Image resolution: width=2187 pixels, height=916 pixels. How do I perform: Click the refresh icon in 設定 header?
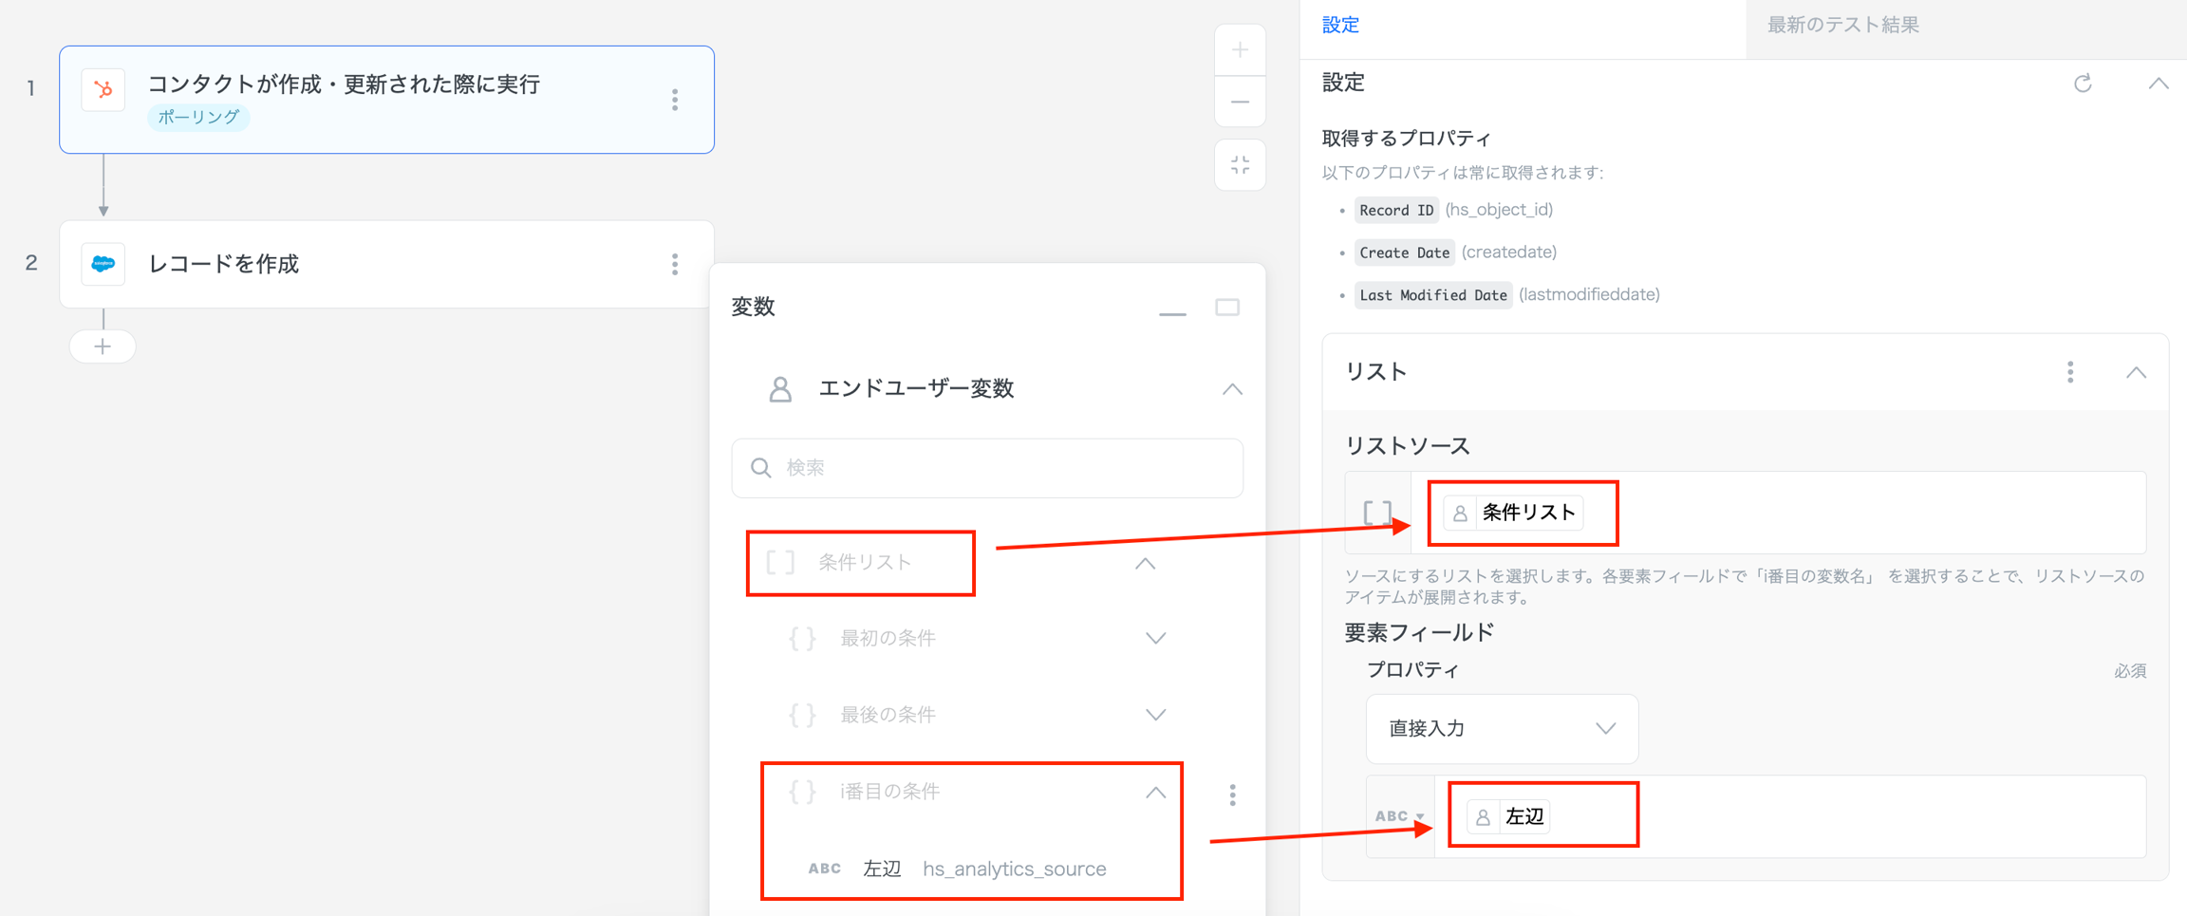coord(2083,84)
